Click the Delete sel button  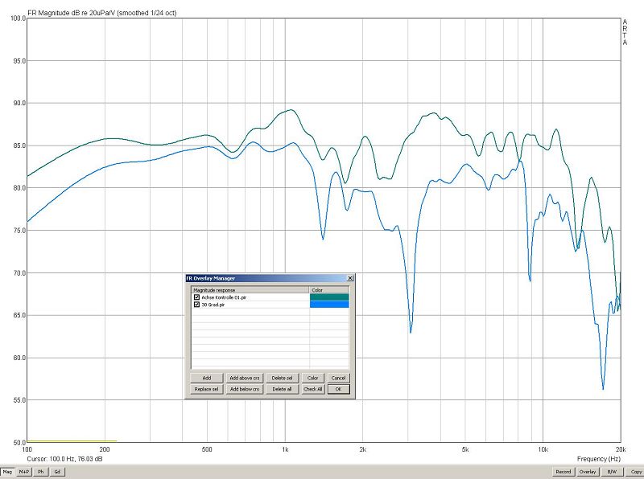pyautogui.click(x=282, y=378)
